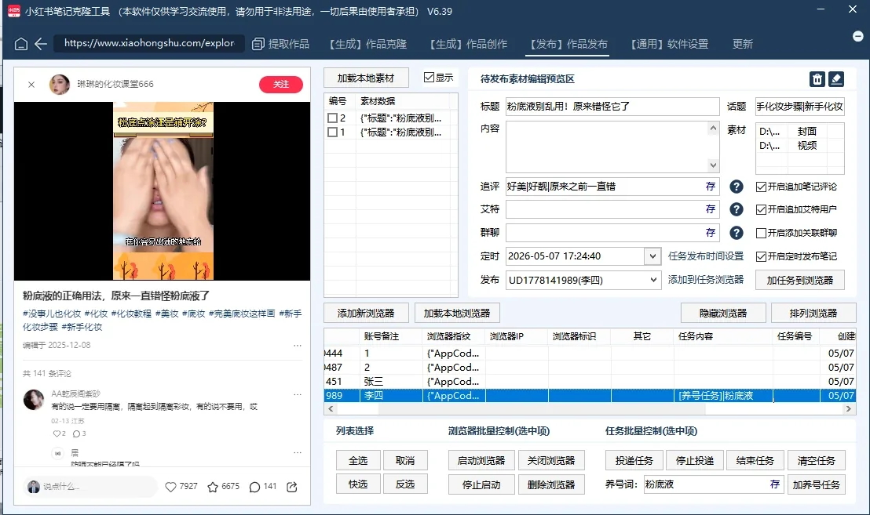Screen dimensions: 870x515
Task: Click the home icon in toolbar
Action: (21, 44)
